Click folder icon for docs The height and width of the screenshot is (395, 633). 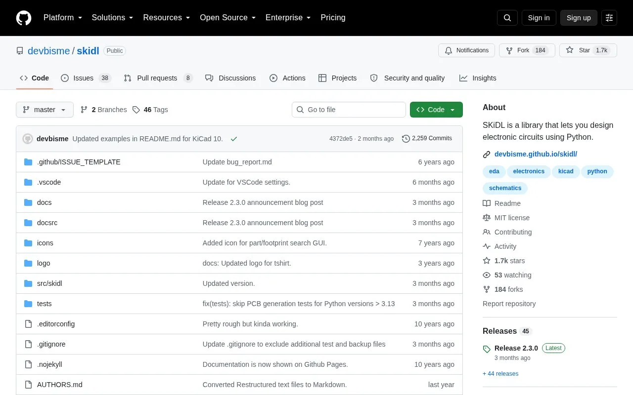pos(28,202)
